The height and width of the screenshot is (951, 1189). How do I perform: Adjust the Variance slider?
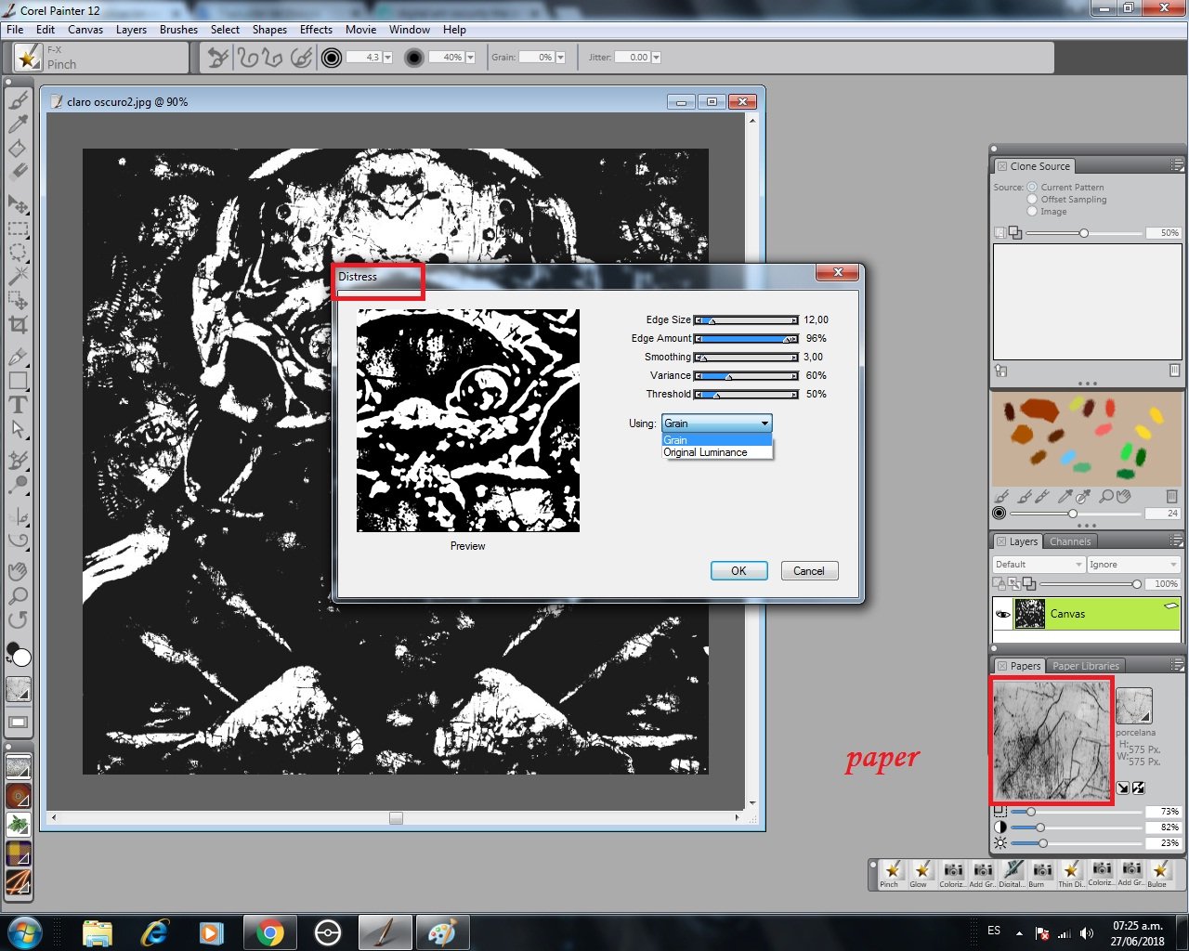tap(747, 376)
